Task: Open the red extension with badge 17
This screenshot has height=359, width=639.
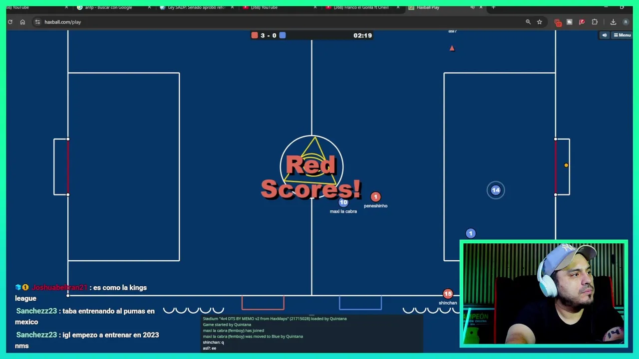Action: tap(558, 22)
